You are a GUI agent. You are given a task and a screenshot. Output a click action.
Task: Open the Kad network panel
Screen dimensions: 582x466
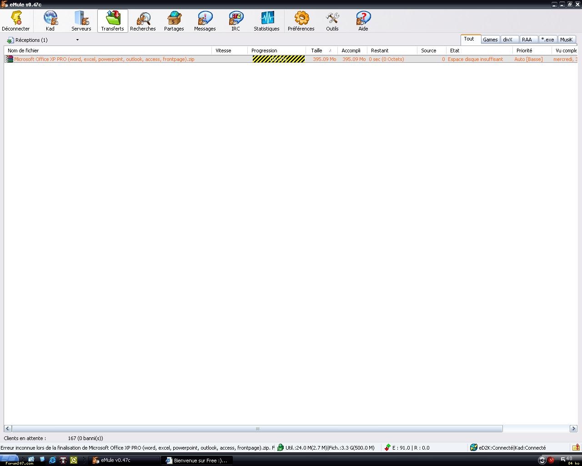pyautogui.click(x=50, y=21)
